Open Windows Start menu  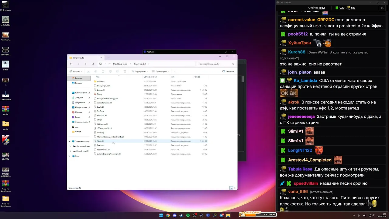tap(161, 215)
